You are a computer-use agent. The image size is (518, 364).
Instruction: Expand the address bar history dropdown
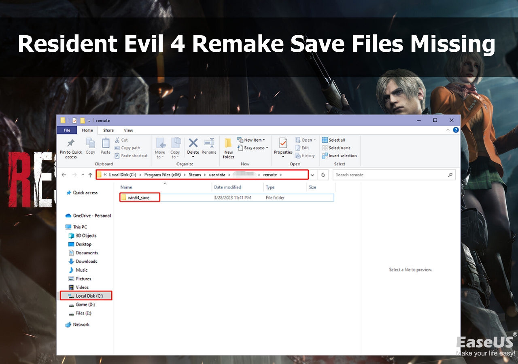(312, 175)
